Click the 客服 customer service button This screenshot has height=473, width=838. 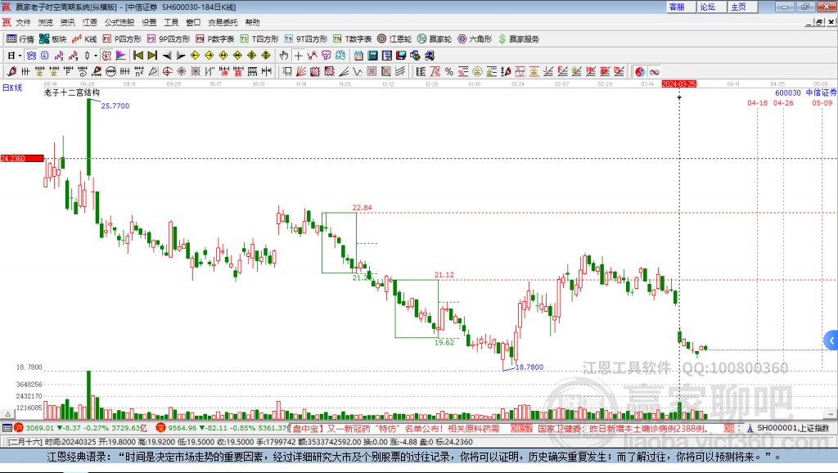677,7
